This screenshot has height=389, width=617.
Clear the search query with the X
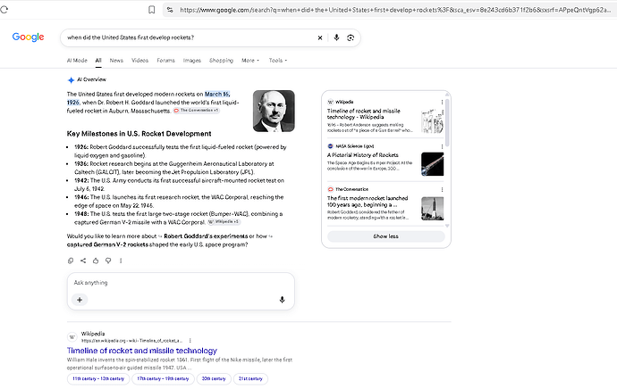click(320, 37)
